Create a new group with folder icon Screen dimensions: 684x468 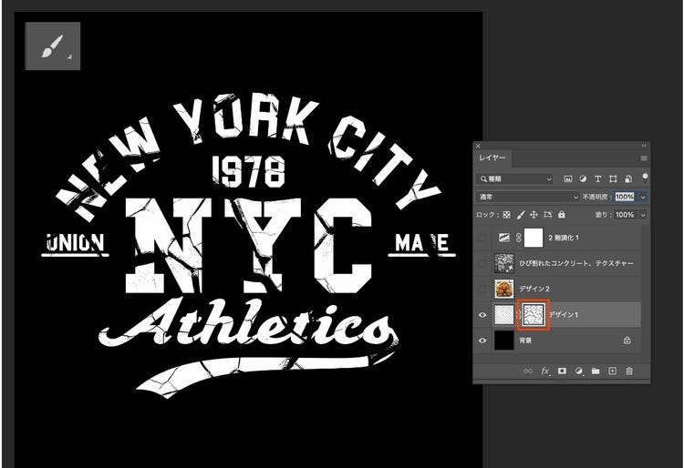pos(596,371)
